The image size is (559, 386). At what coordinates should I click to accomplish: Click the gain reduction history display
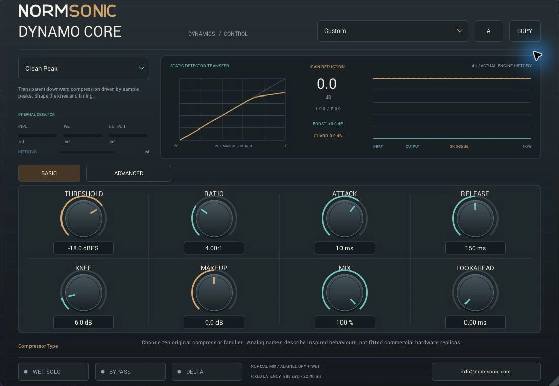point(452,108)
